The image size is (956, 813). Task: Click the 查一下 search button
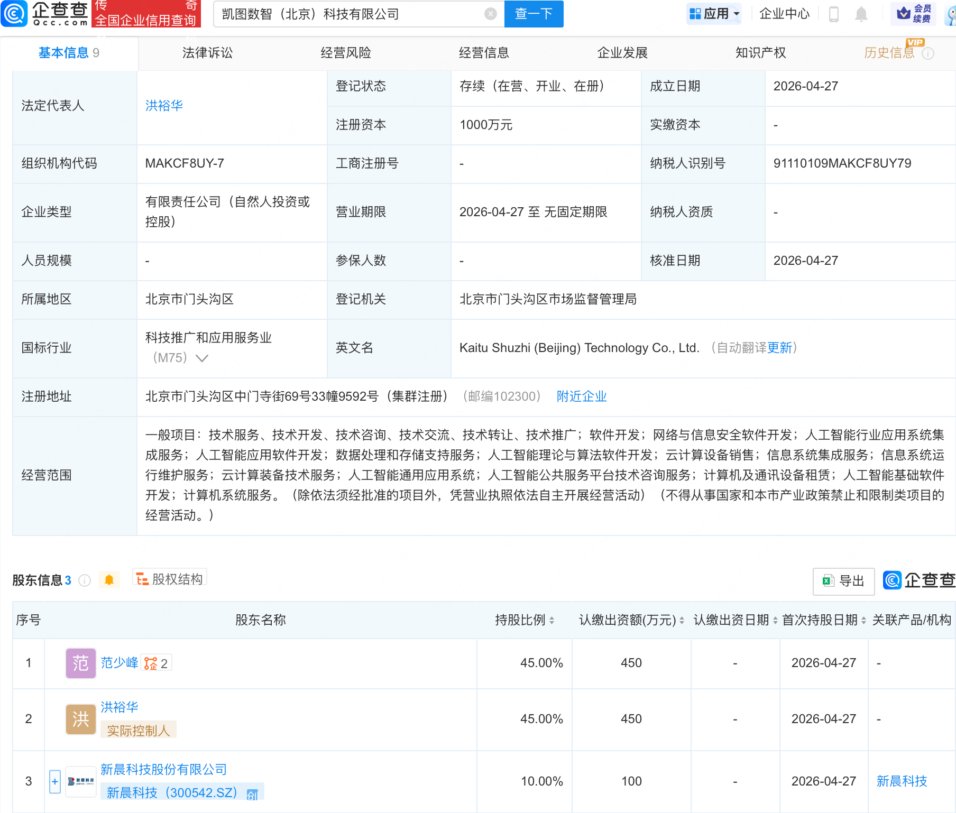[x=534, y=14]
